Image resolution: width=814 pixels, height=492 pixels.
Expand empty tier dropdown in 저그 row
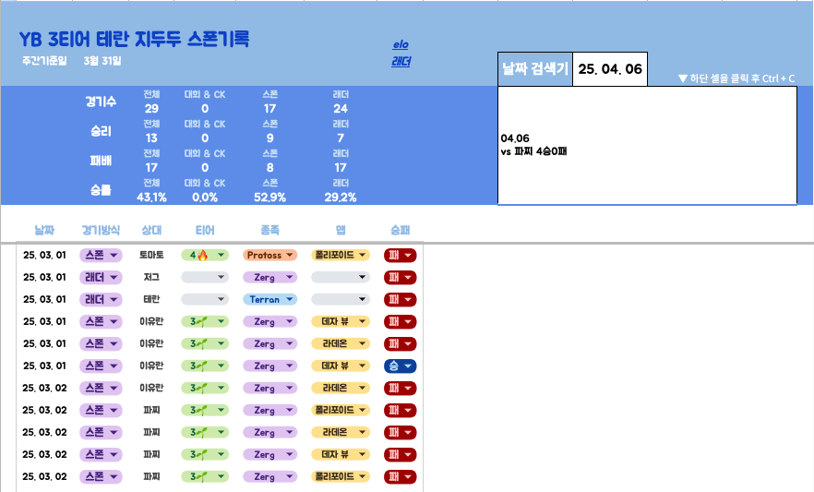205,277
